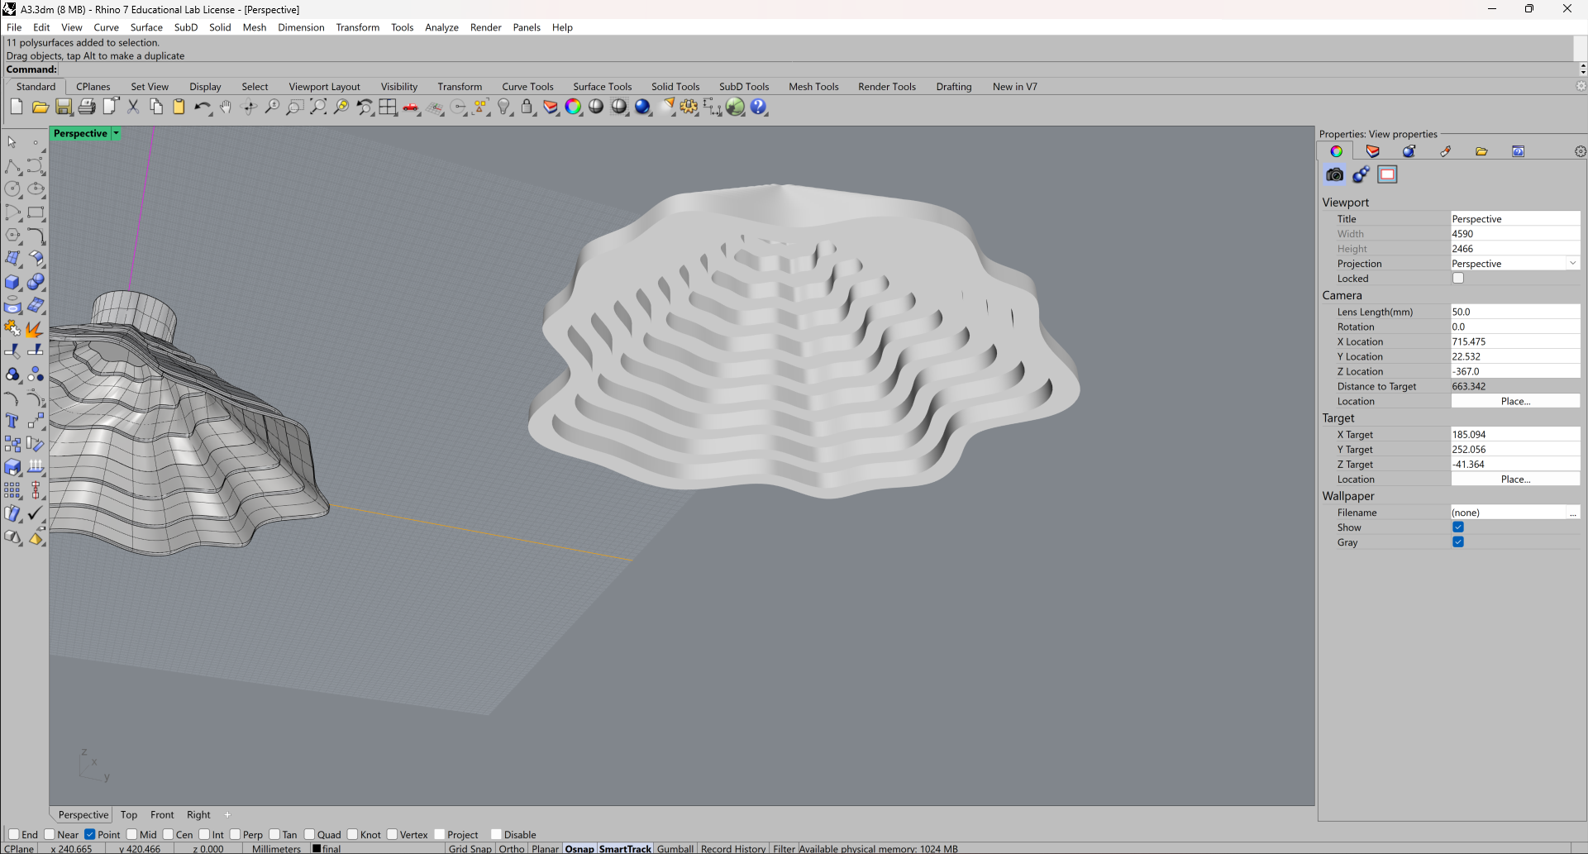Uncheck the Point osnap checkbox
Screen dimensions: 1588x854
[90, 834]
